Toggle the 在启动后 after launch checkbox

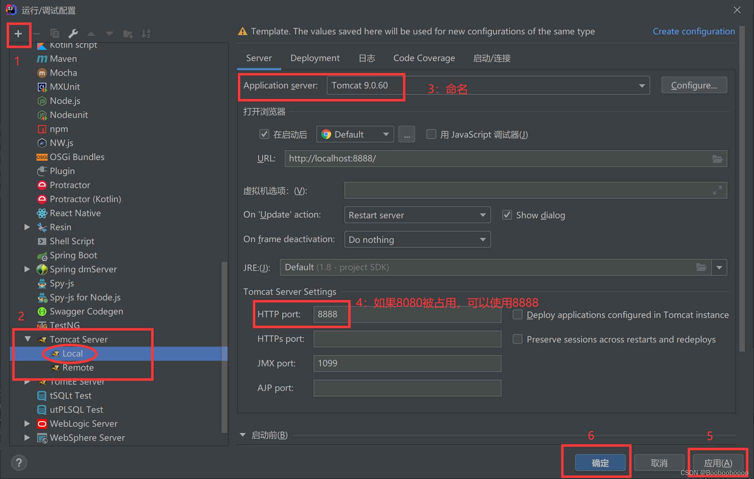coord(264,134)
